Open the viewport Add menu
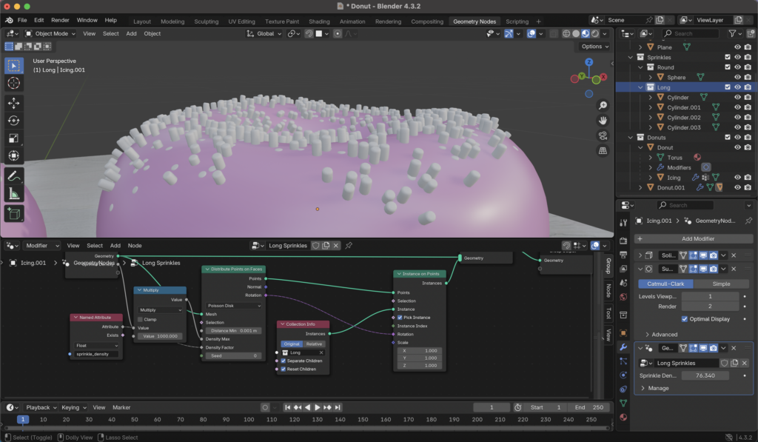This screenshot has width=758, height=442. [x=131, y=33]
